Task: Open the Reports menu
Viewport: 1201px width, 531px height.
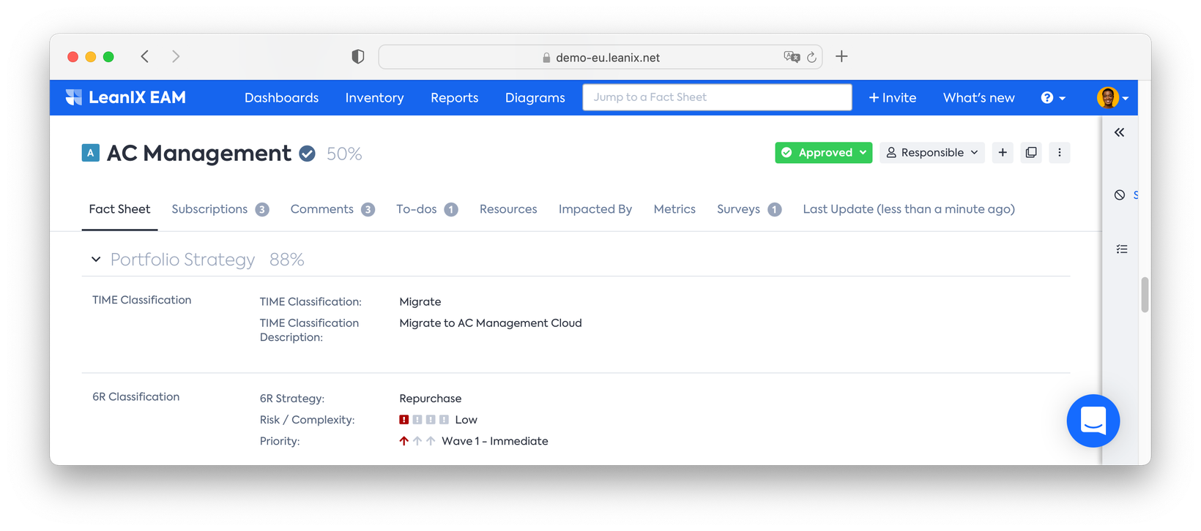Action: click(x=454, y=97)
